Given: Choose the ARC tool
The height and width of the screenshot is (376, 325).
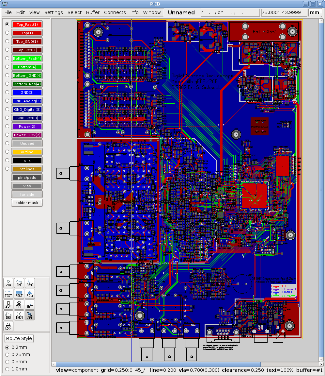Looking at the screenshot, I should tap(30, 283).
